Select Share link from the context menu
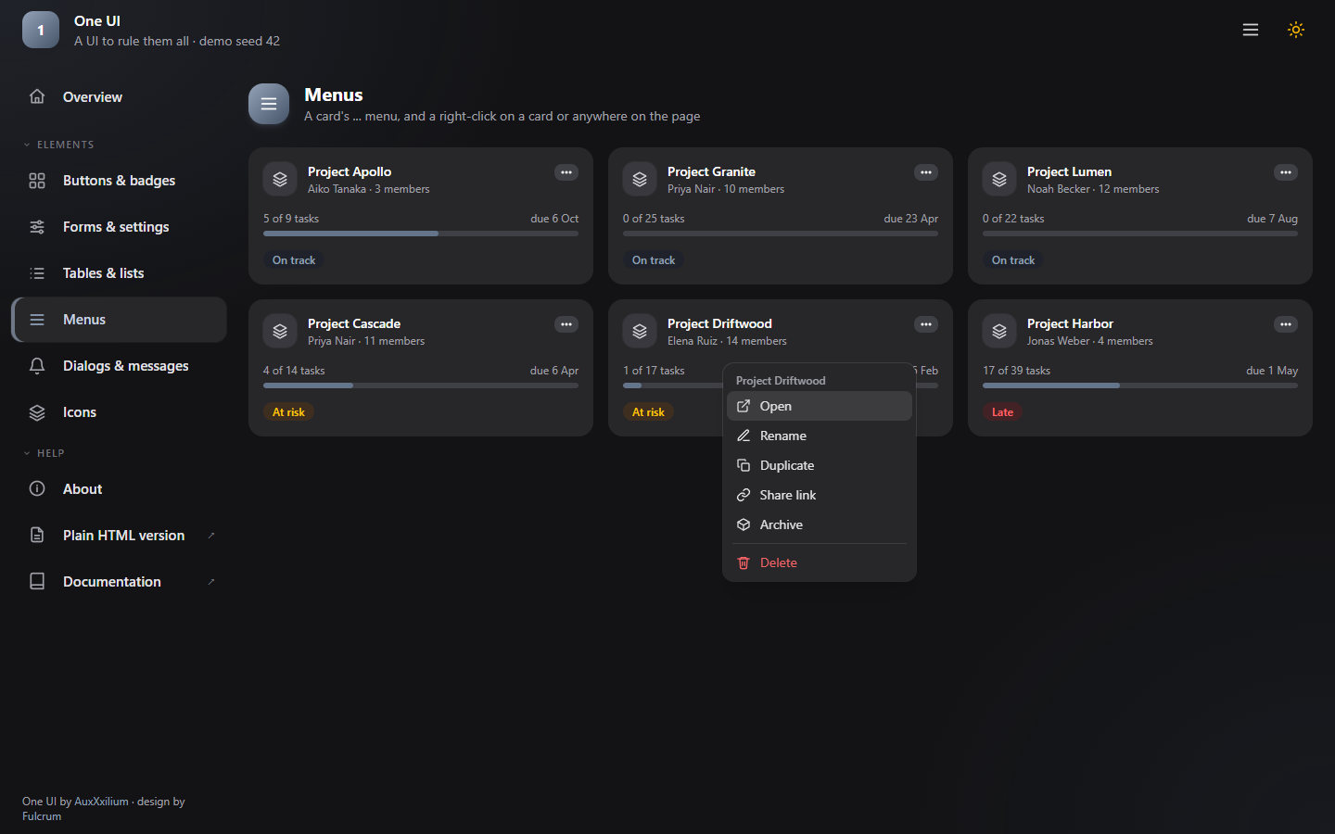1335x834 pixels. pyautogui.click(x=820, y=495)
